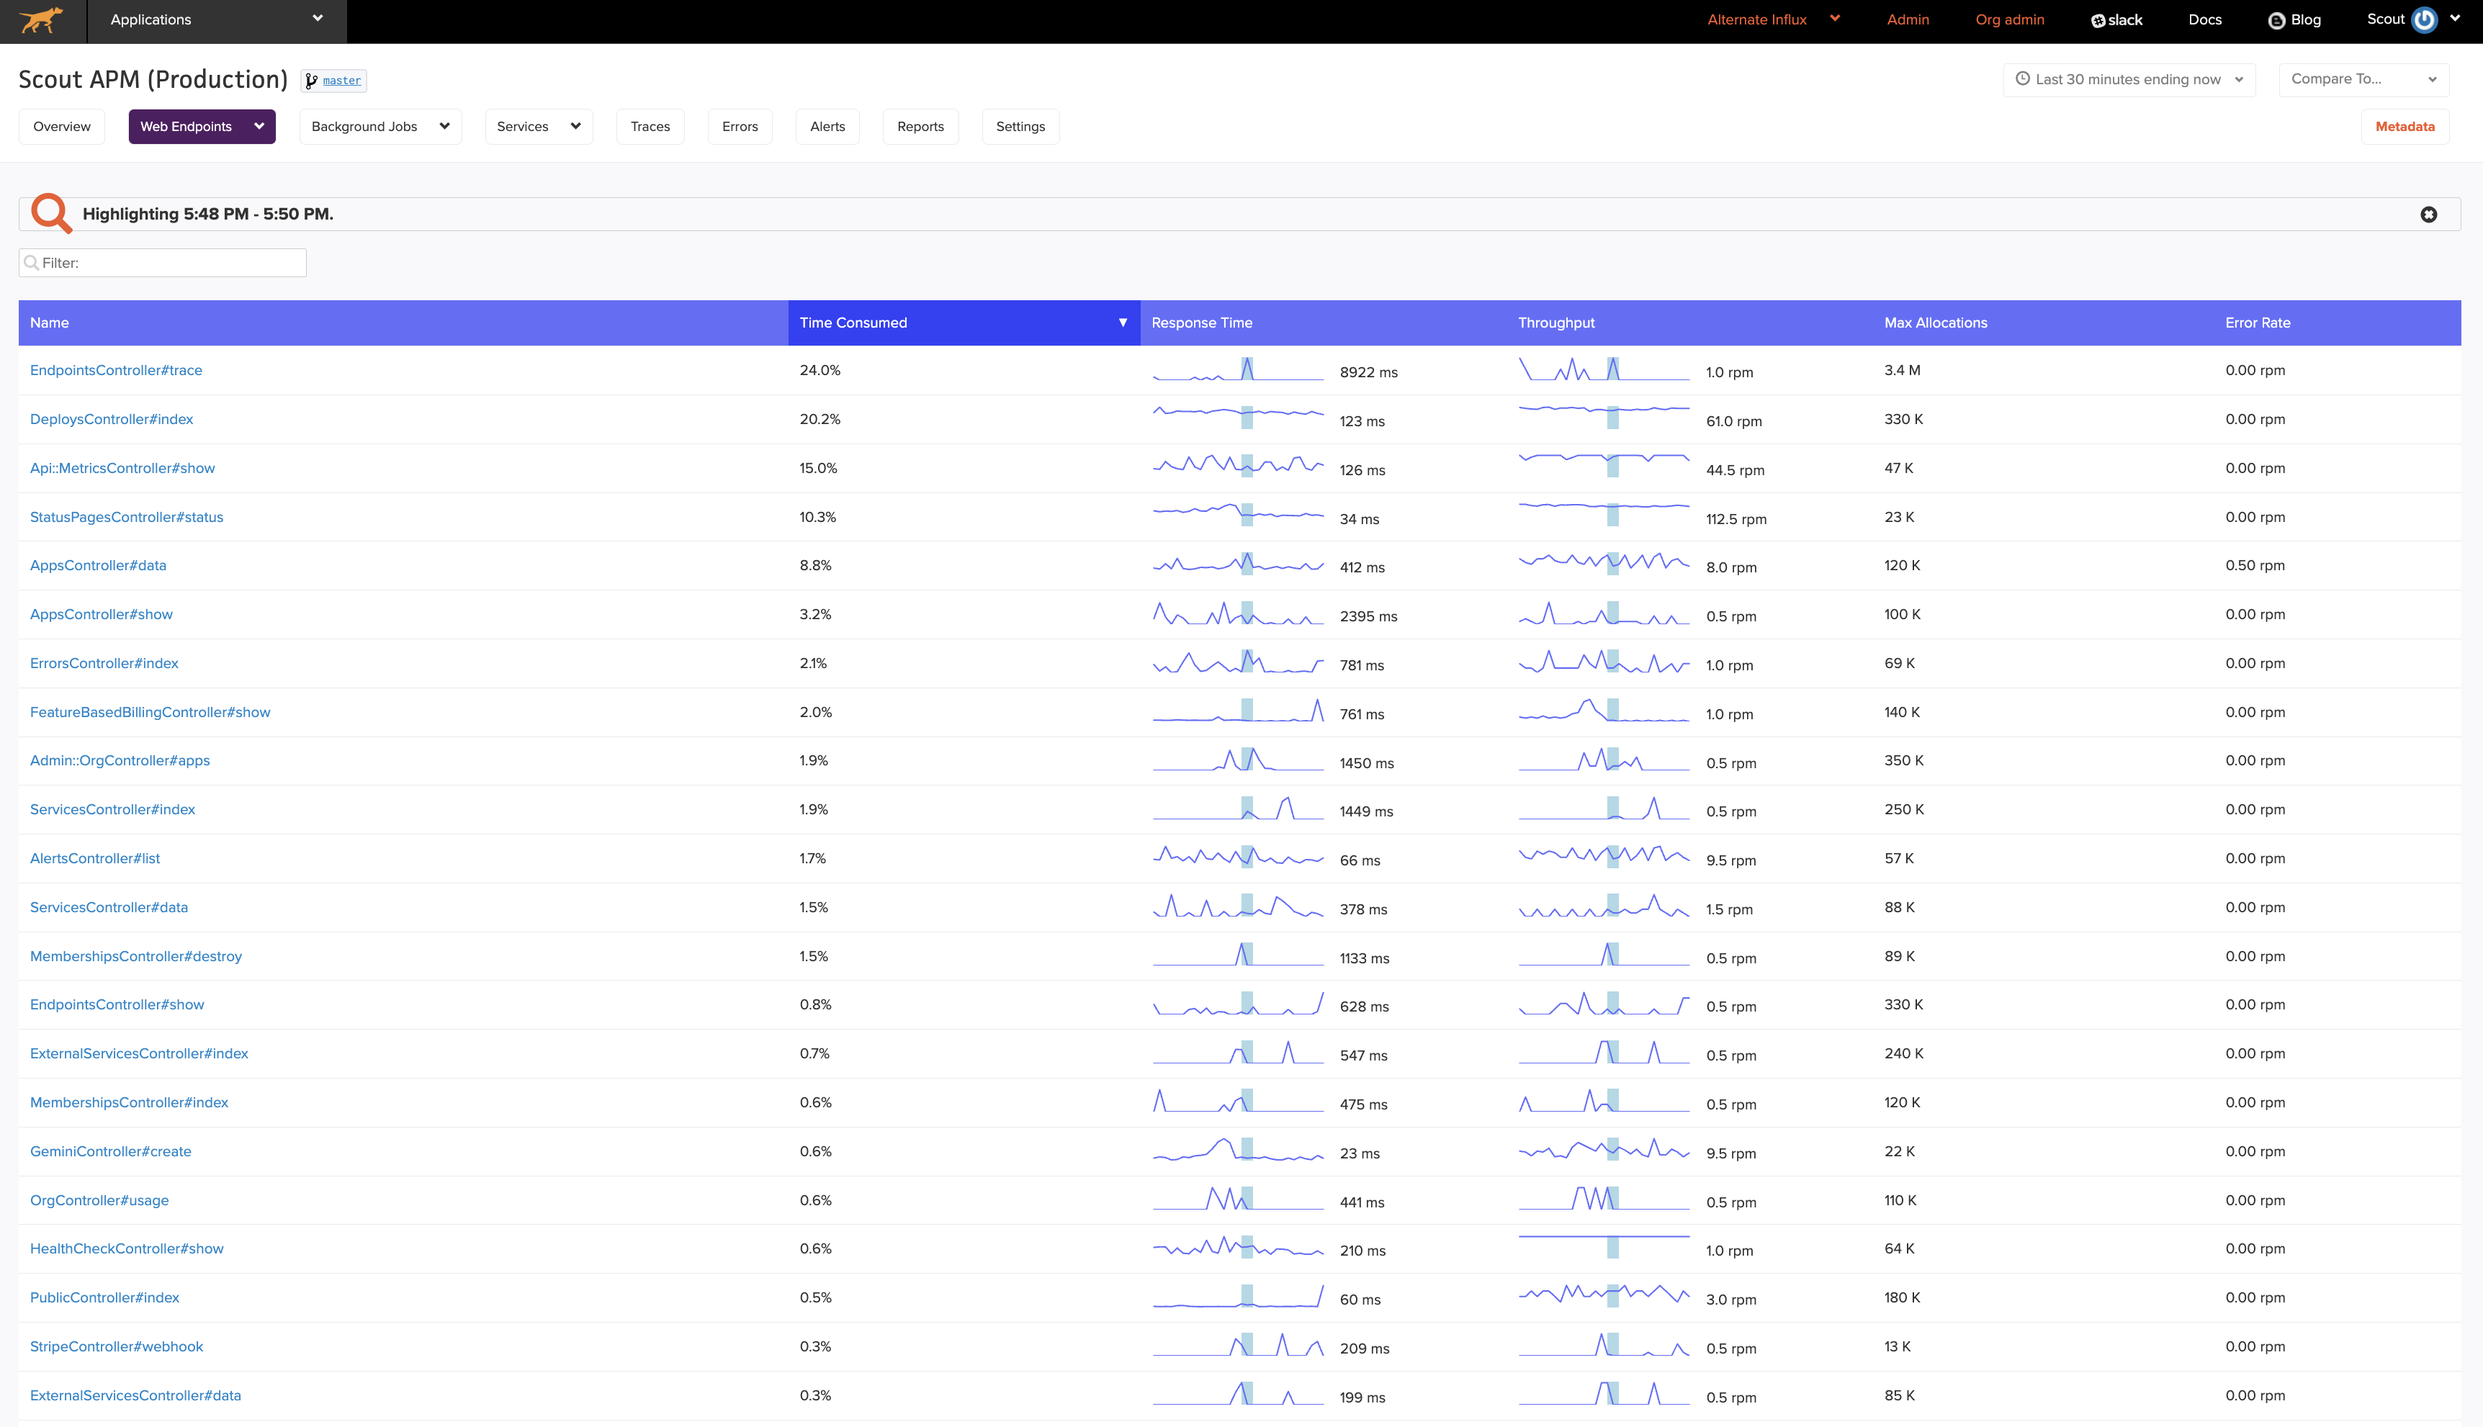Open ExternalServicesController#data endpoint
The image size is (2483, 1427).
click(x=135, y=1395)
